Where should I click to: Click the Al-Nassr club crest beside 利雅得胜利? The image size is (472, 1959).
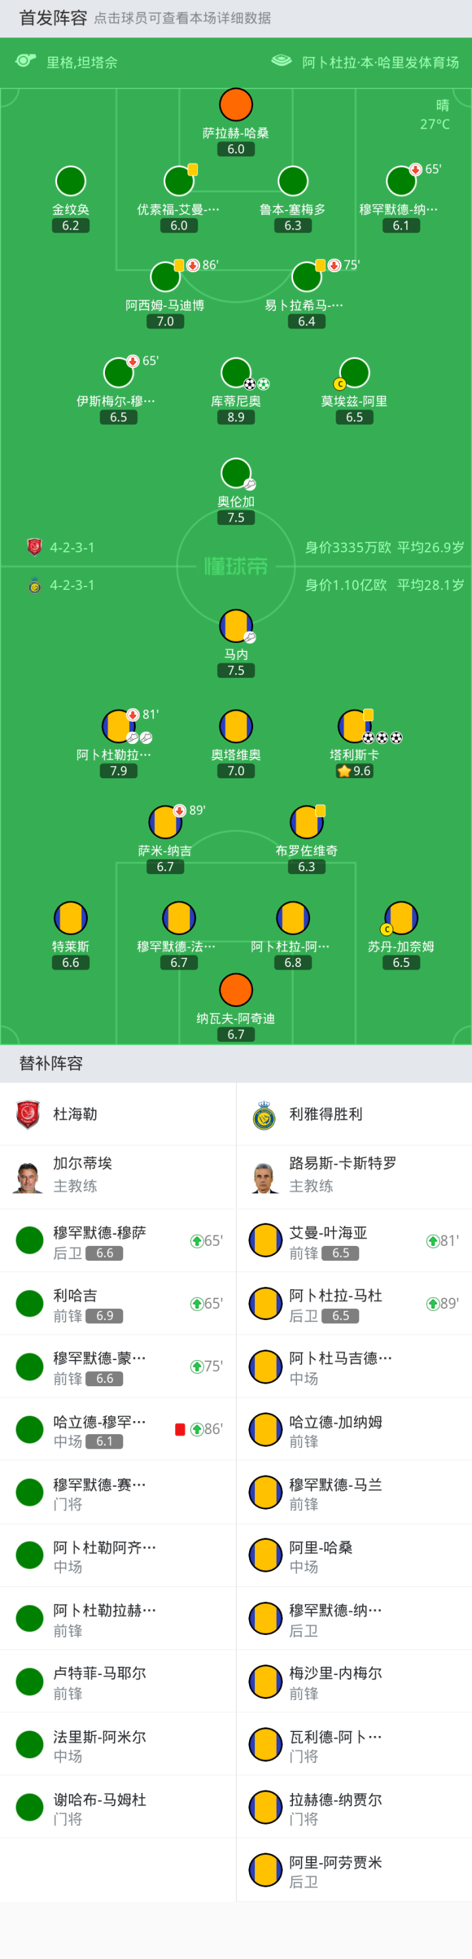[264, 1115]
